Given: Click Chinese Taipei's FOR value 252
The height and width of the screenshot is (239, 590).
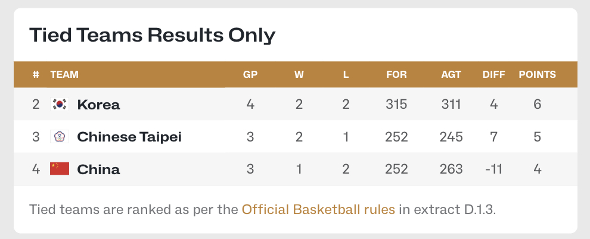Looking at the screenshot, I should coord(396,137).
